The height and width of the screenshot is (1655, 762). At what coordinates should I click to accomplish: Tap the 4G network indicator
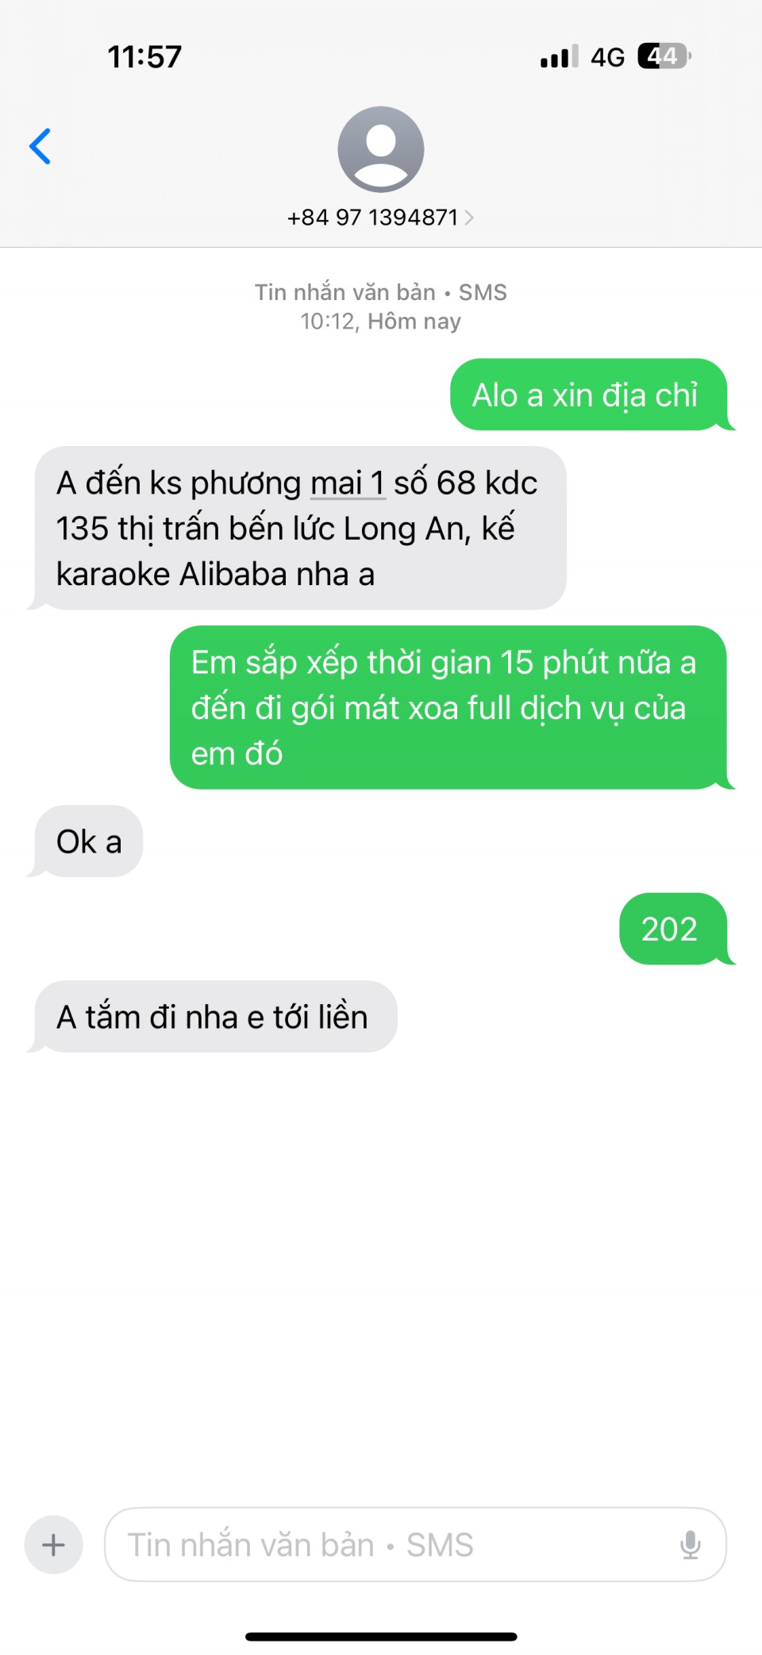click(x=608, y=57)
